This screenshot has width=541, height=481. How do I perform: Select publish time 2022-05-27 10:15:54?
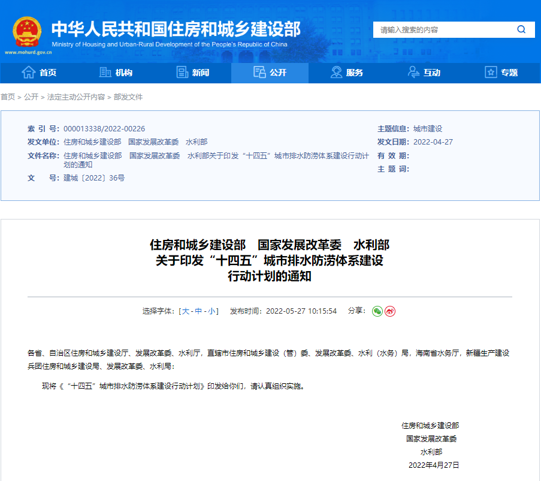(301, 311)
